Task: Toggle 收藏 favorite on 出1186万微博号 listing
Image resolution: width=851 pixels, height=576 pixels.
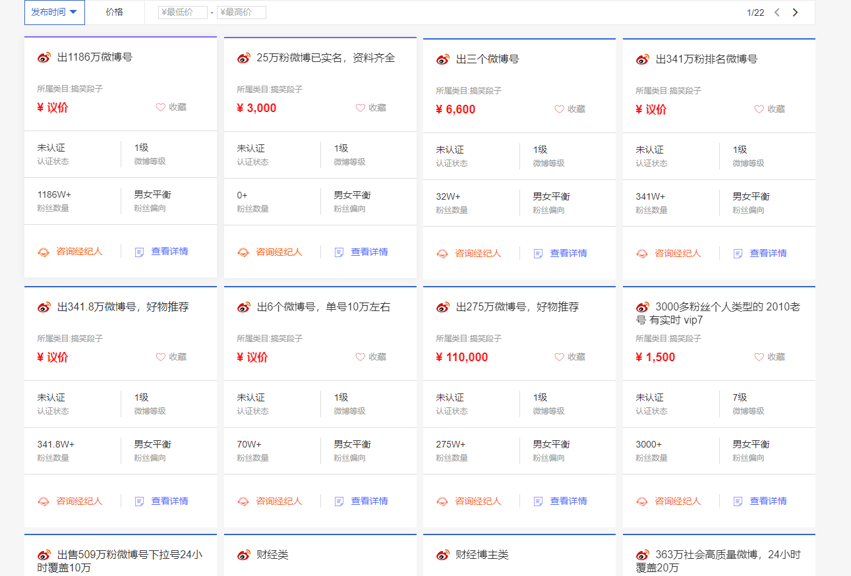Action: (x=171, y=107)
